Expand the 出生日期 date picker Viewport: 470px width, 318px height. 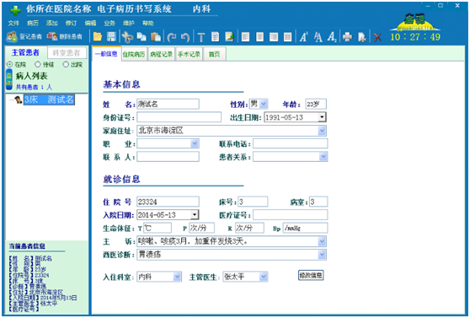pyautogui.click(x=322, y=117)
